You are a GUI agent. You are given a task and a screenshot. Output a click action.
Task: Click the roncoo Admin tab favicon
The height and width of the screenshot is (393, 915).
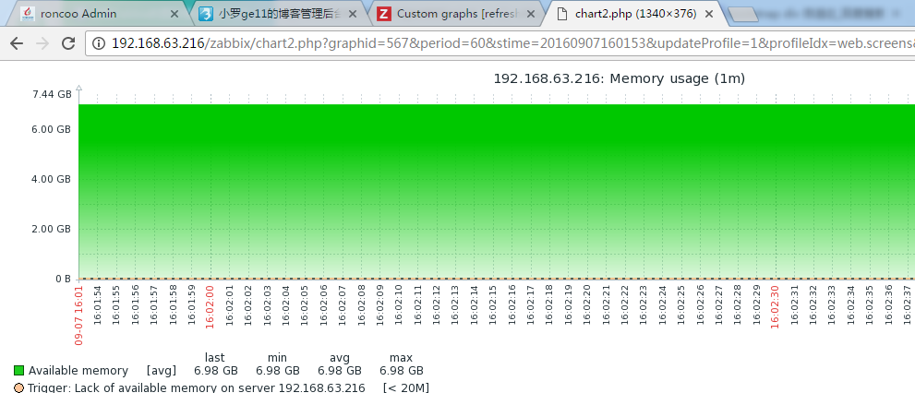[28, 14]
